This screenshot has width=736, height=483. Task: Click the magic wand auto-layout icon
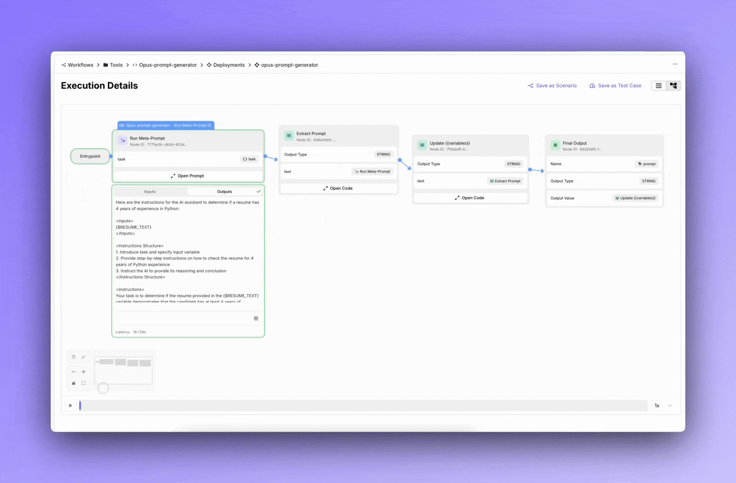83,357
